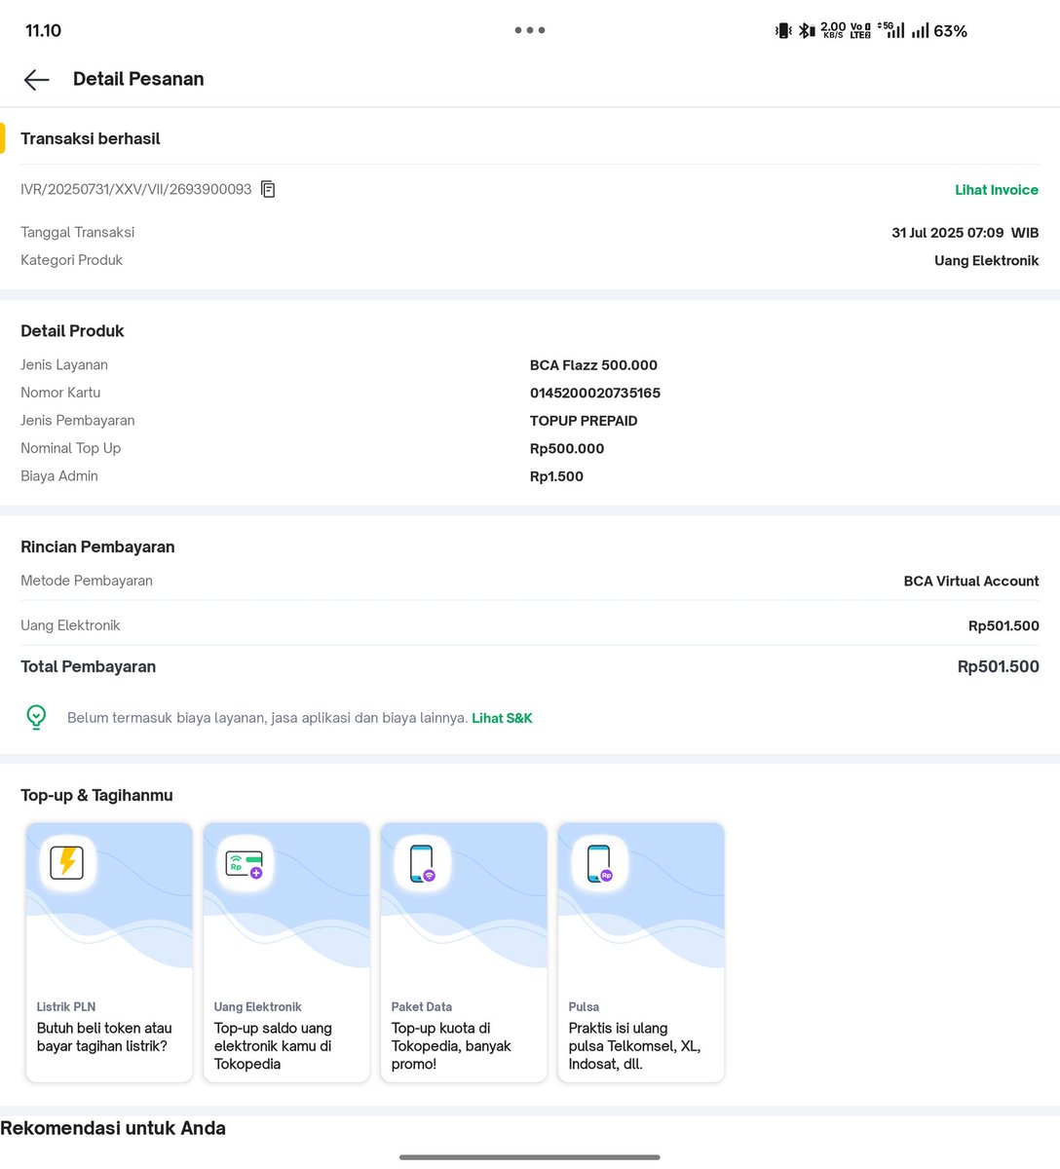Tap the BCA Flazz 500.000 value
This screenshot has height=1169, width=1060.
click(593, 365)
